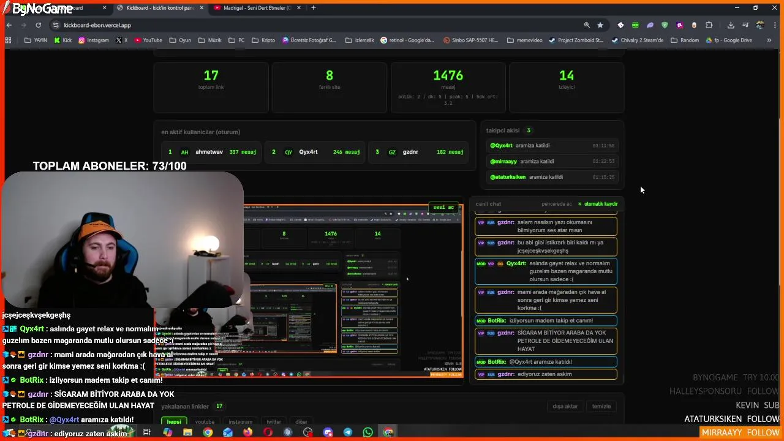Open the Task View icon on taskbar
This screenshot has height=441, width=784.
click(147, 432)
